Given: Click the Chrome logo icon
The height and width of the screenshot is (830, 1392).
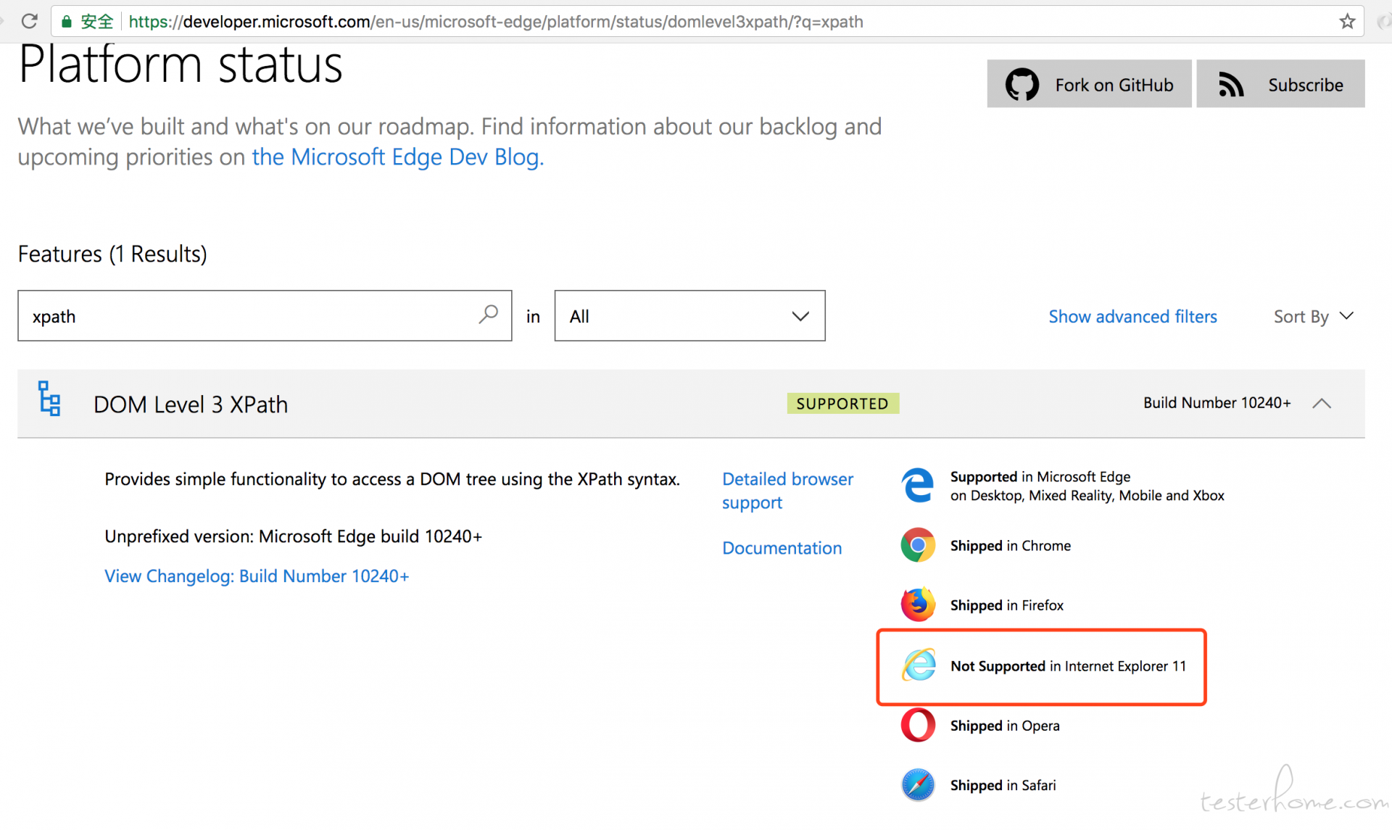Looking at the screenshot, I should pos(918,545).
